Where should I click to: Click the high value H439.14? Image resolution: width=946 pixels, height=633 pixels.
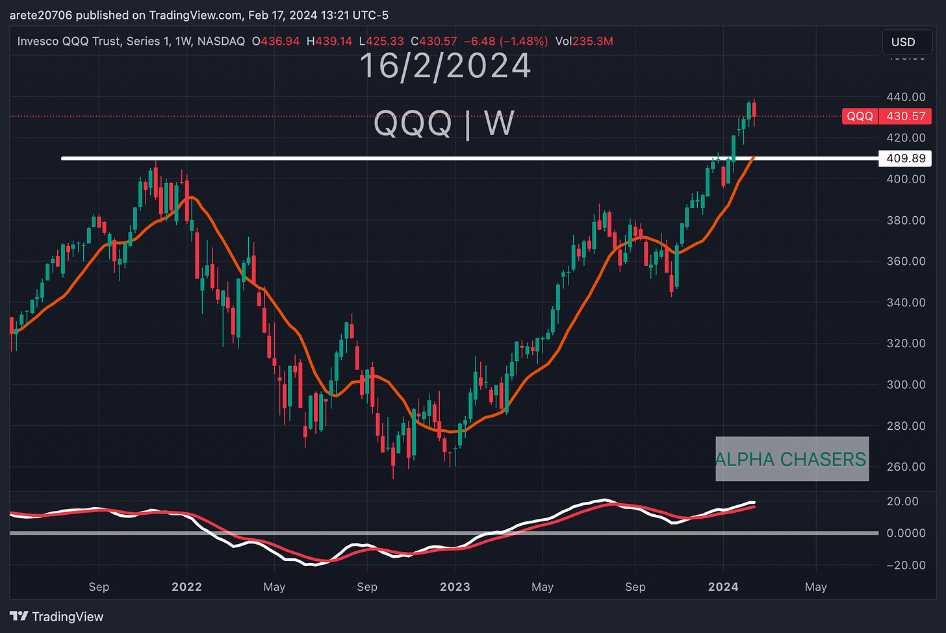pyautogui.click(x=329, y=41)
